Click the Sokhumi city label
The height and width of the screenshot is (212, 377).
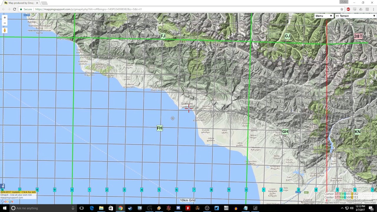point(187,104)
